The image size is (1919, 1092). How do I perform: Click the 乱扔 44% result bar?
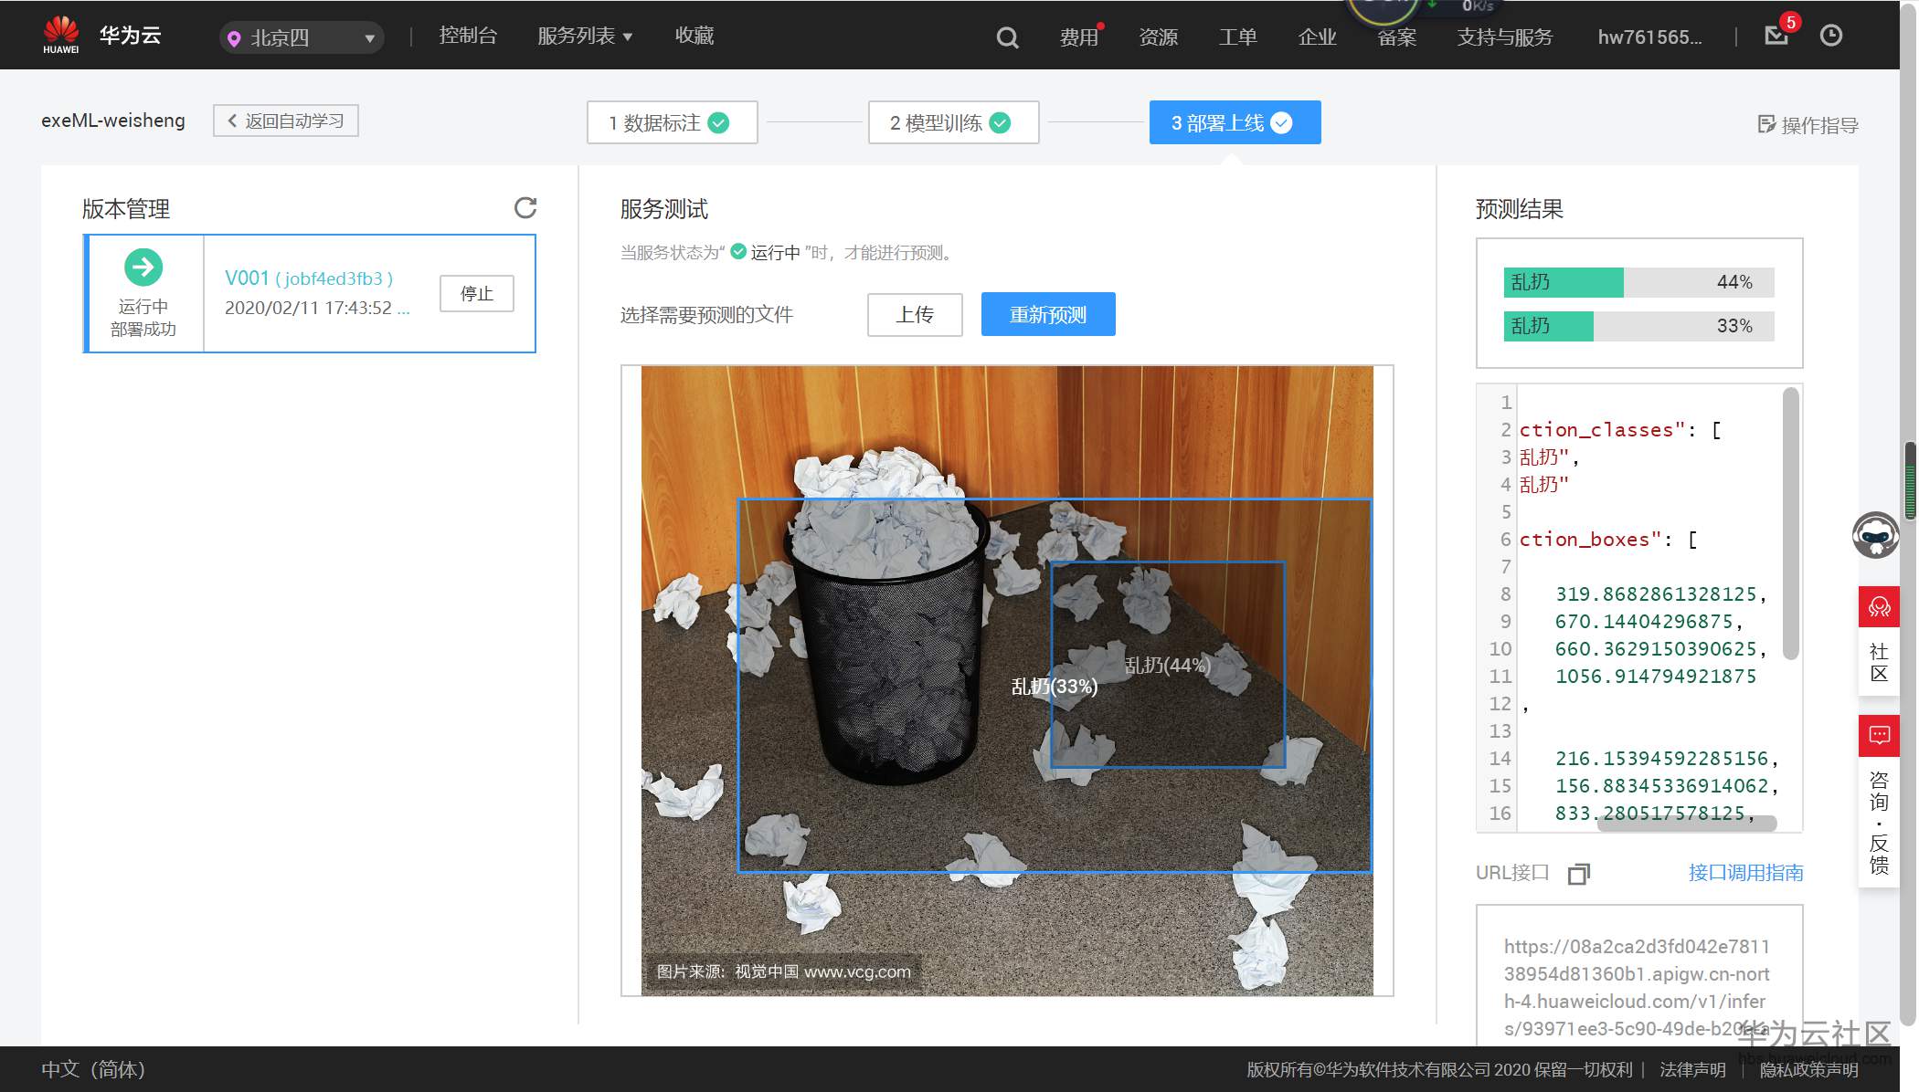pos(1638,282)
